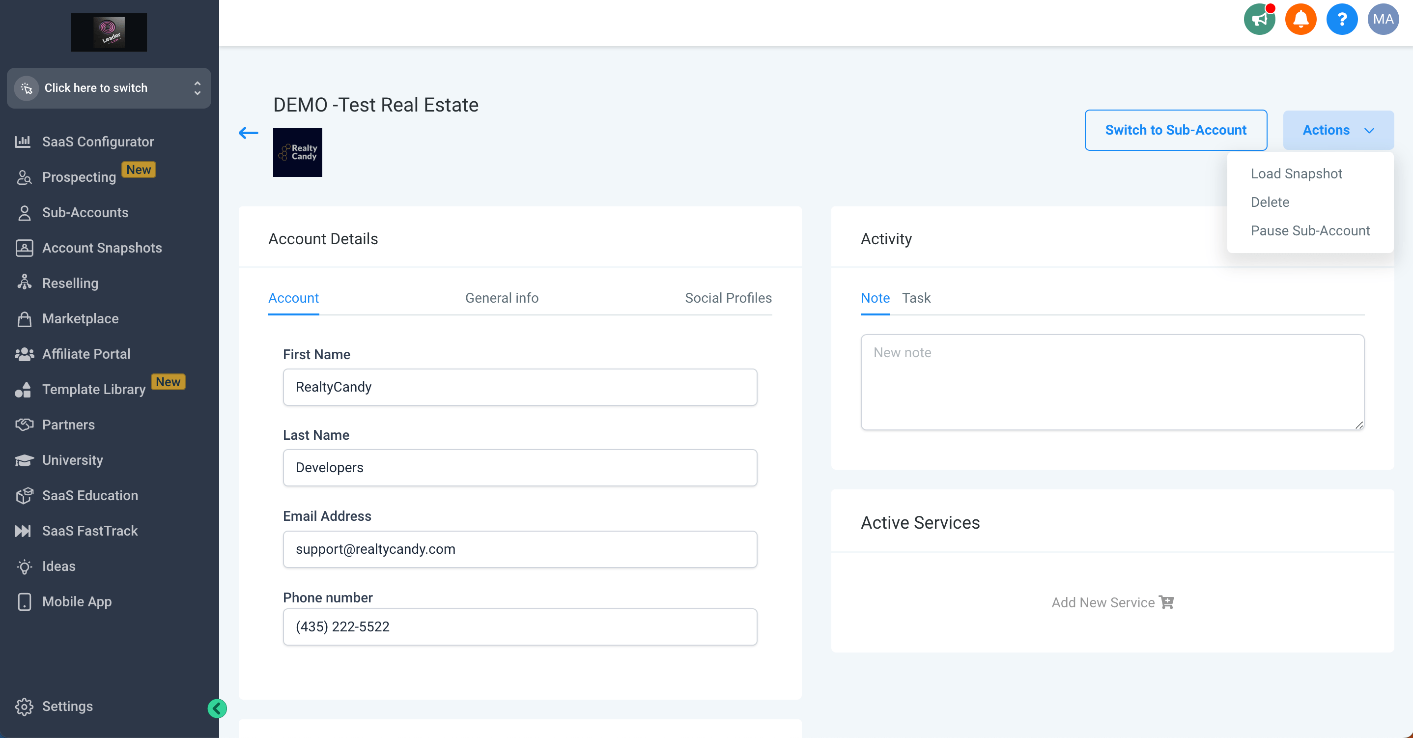Screen dimensions: 1413x738
Task: Go to Account Snapshots in the sidebar
Action: pos(102,248)
